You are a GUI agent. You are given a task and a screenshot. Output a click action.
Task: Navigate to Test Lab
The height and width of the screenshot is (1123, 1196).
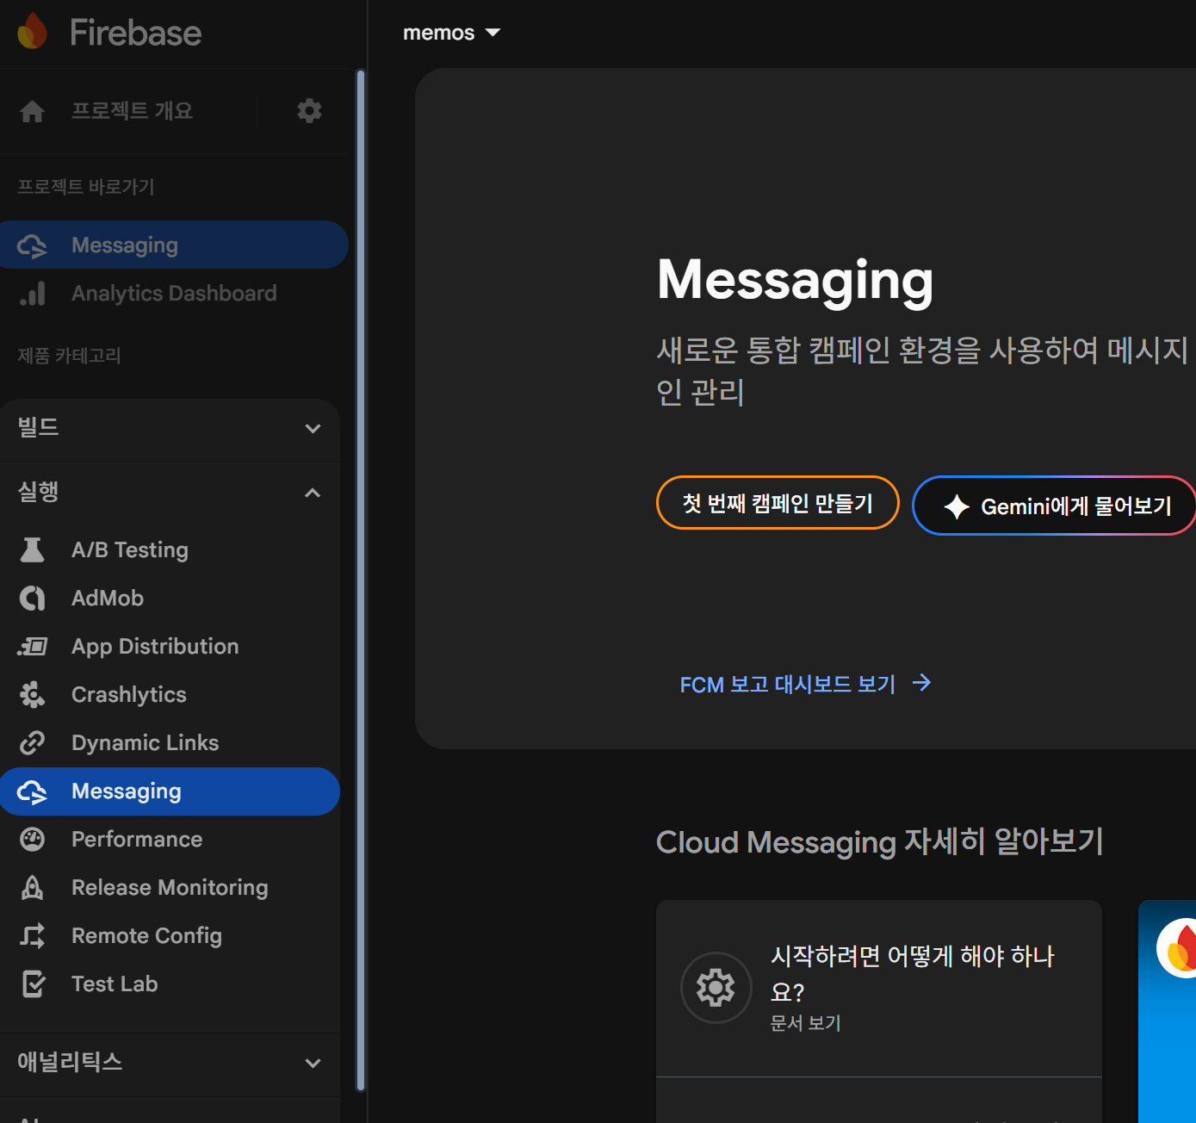170,983
